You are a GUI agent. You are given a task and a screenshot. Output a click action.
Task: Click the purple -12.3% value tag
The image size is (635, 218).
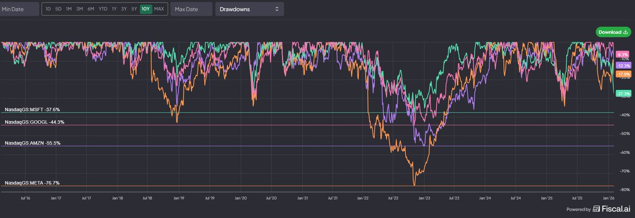[624, 65]
